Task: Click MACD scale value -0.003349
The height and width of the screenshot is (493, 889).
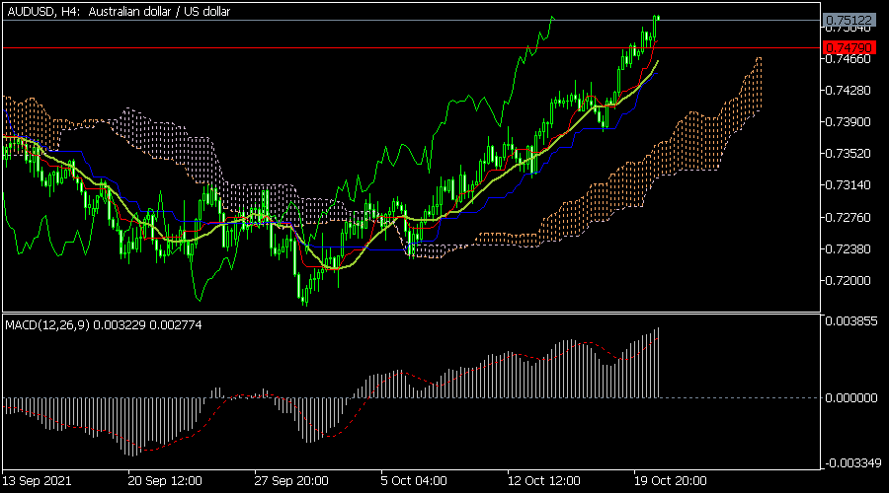Action: 851,463
